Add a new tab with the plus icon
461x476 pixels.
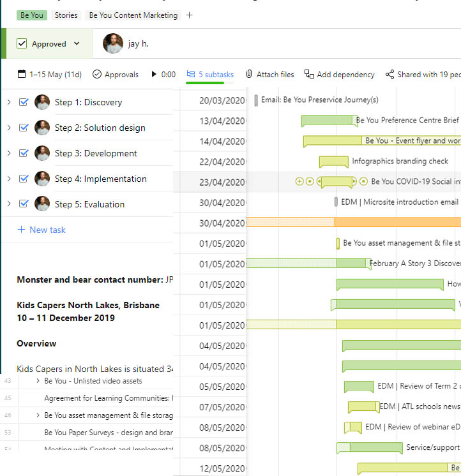189,15
